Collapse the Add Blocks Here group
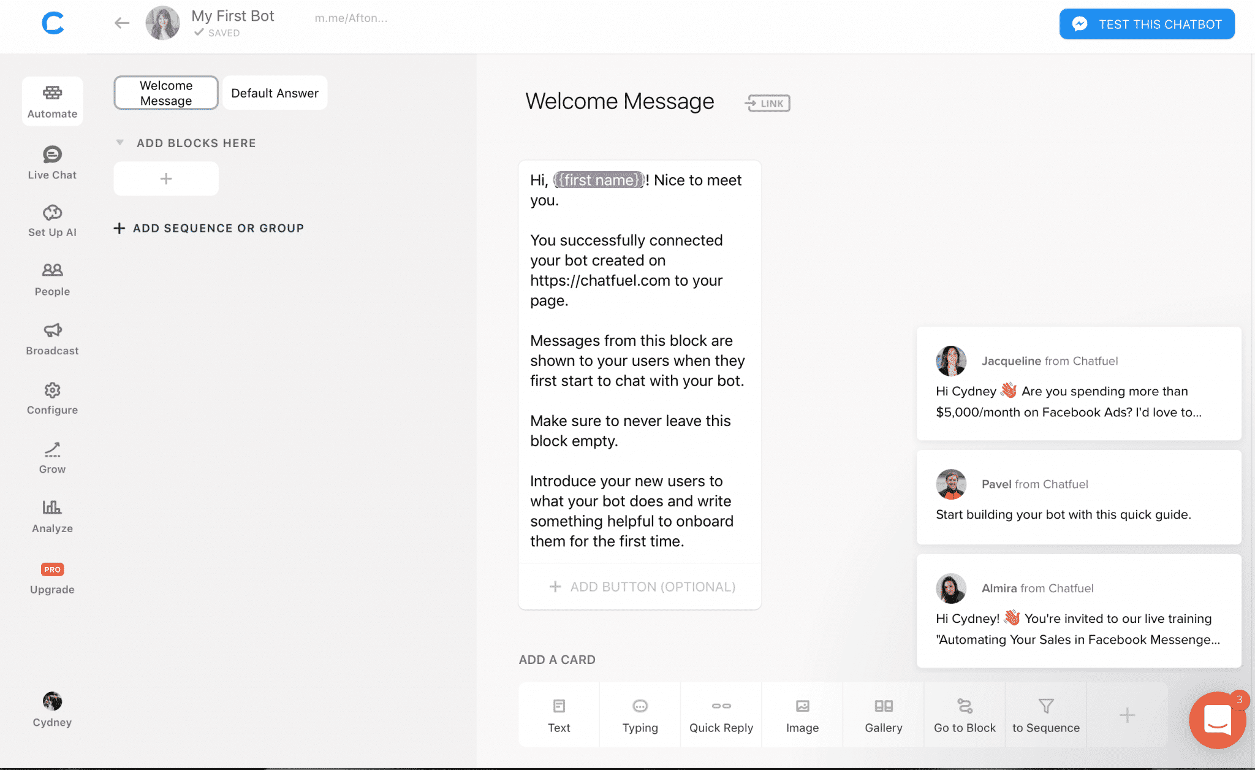The image size is (1255, 770). (x=120, y=143)
